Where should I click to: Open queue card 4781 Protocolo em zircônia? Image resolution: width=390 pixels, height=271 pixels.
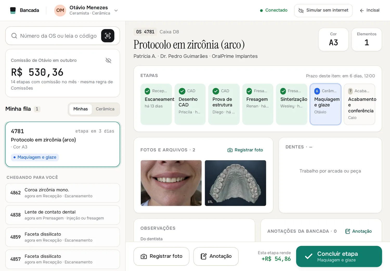pyautogui.click(x=63, y=144)
